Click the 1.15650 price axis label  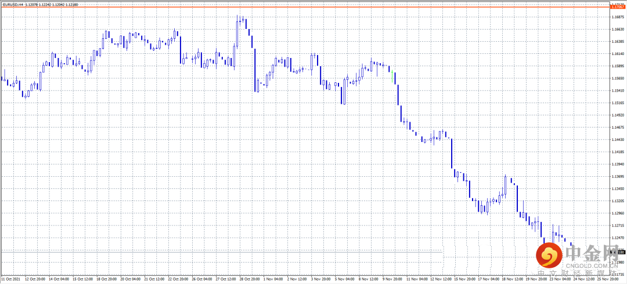click(x=619, y=78)
